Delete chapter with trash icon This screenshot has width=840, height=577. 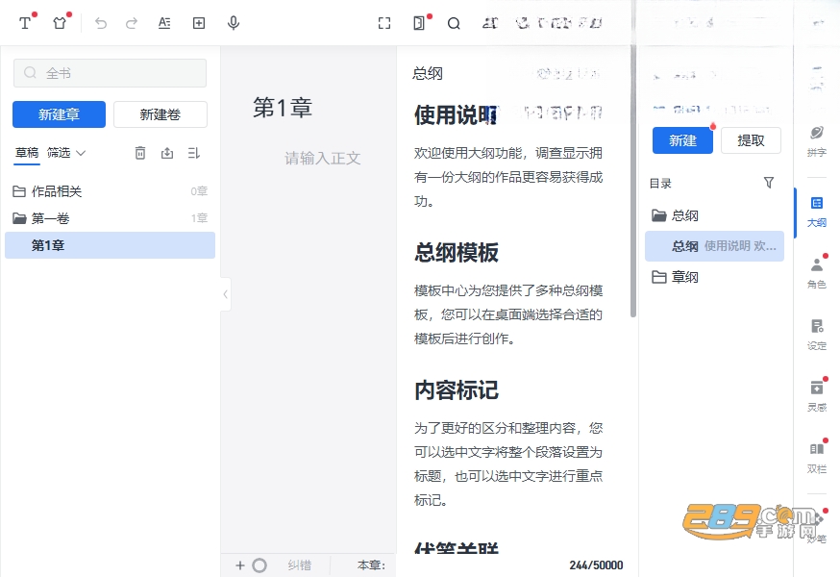click(139, 153)
